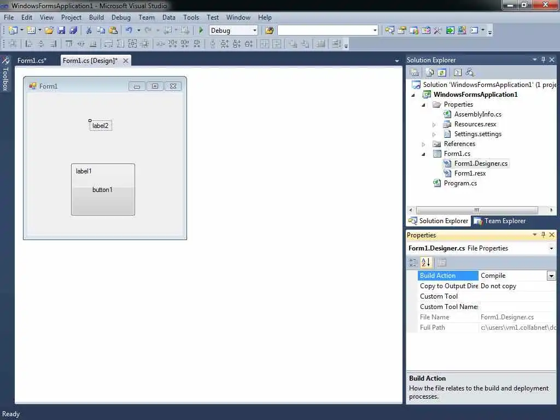Click Show All Files in Solution Explorer
Viewport: 560px width, 420px height.
[x=430, y=73]
